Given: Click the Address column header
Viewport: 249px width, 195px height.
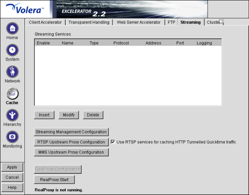Looking at the screenshot, I should [x=153, y=43].
